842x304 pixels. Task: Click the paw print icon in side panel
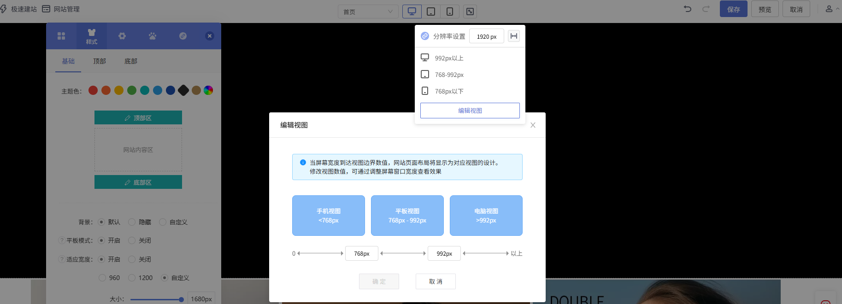click(x=153, y=36)
